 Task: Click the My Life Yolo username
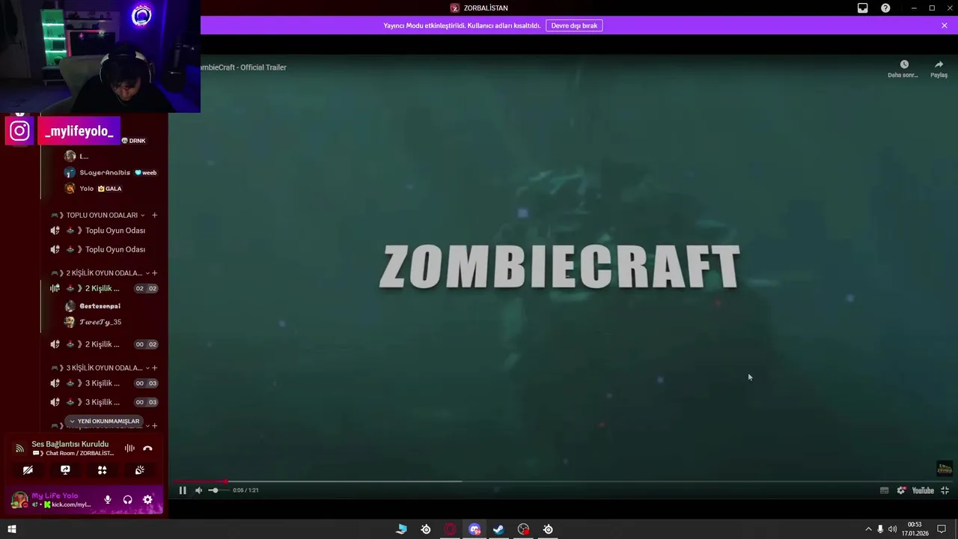click(55, 496)
